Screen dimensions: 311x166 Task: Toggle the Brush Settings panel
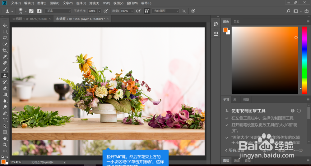point(31,11)
